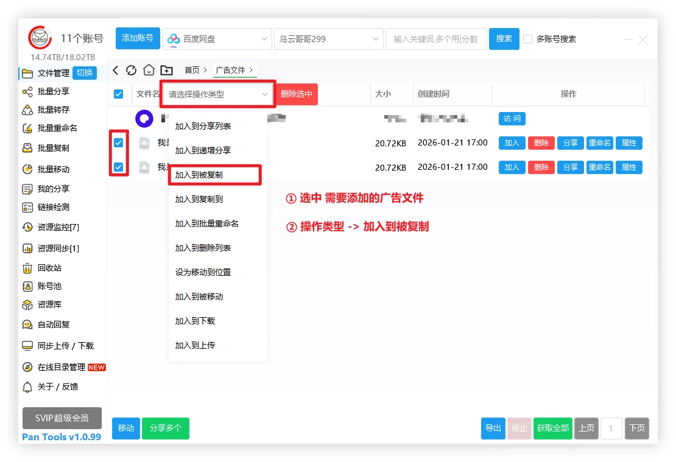The height and width of the screenshot is (462, 676).
Task: Click the refresh icon in toolbar
Action: (132, 71)
